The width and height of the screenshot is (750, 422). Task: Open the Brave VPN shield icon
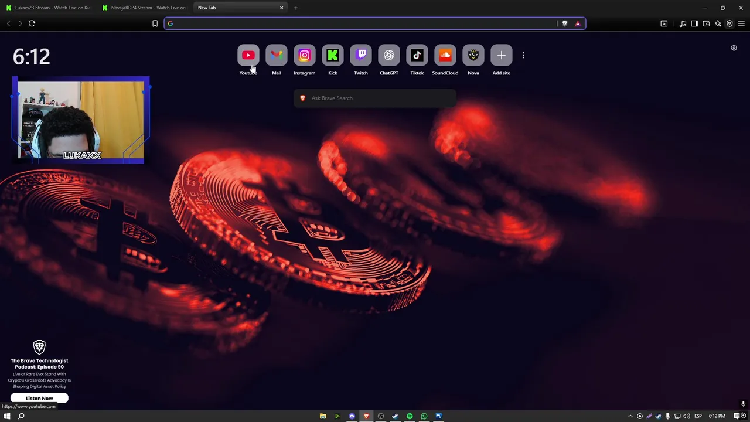(729, 23)
